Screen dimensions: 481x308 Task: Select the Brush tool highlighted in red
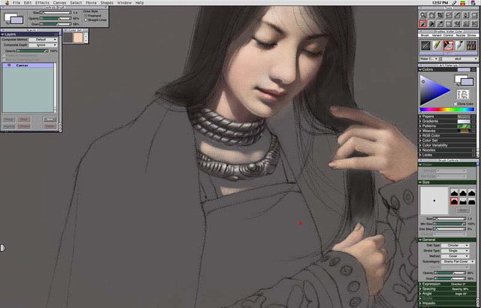coord(422,23)
